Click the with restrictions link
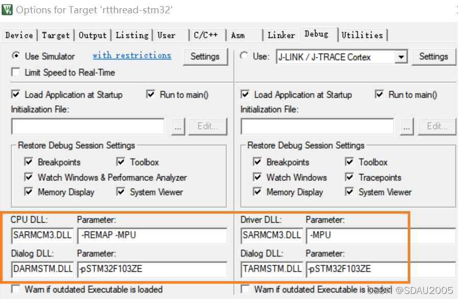The height and width of the screenshot is (299, 461). coord(132,56)
